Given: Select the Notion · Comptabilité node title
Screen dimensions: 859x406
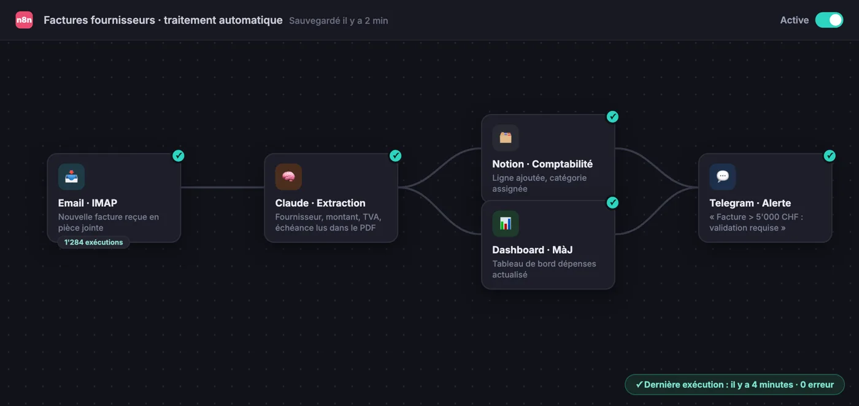Looking at the screenshot, I should coord(542,164).
